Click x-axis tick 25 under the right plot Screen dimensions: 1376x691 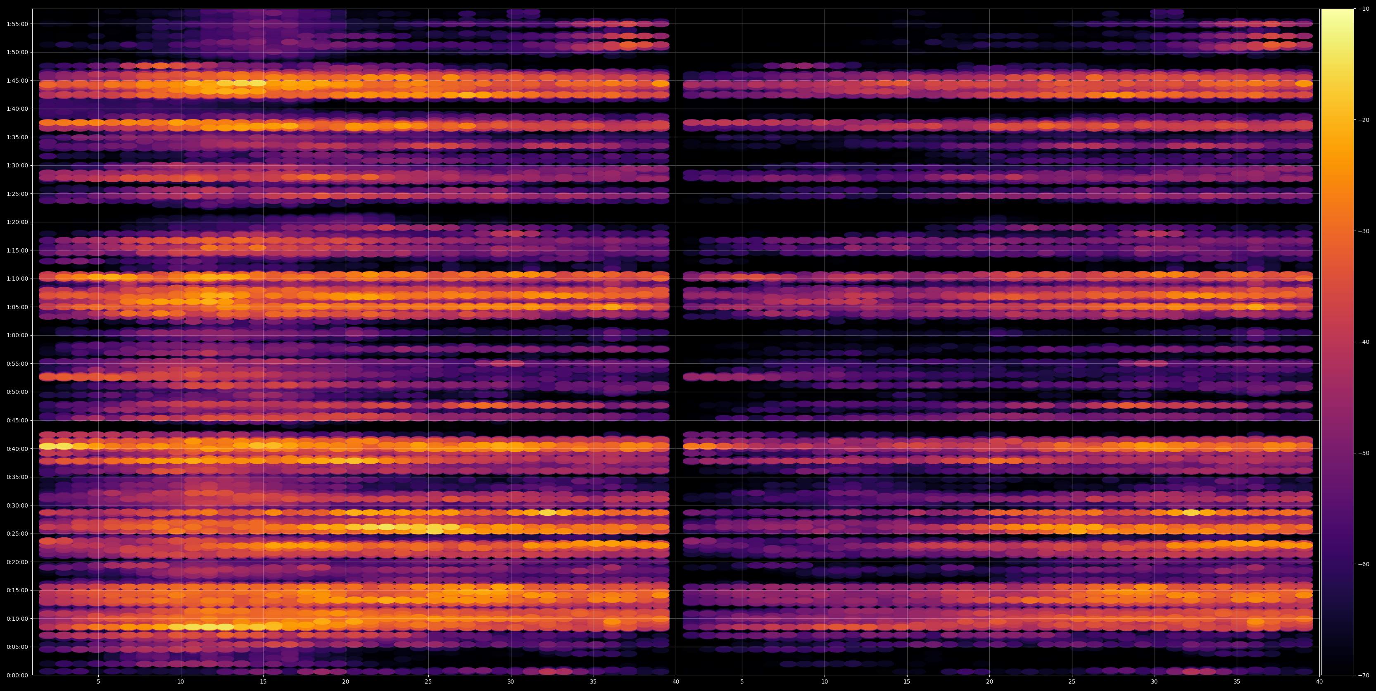click(1072, 681)
